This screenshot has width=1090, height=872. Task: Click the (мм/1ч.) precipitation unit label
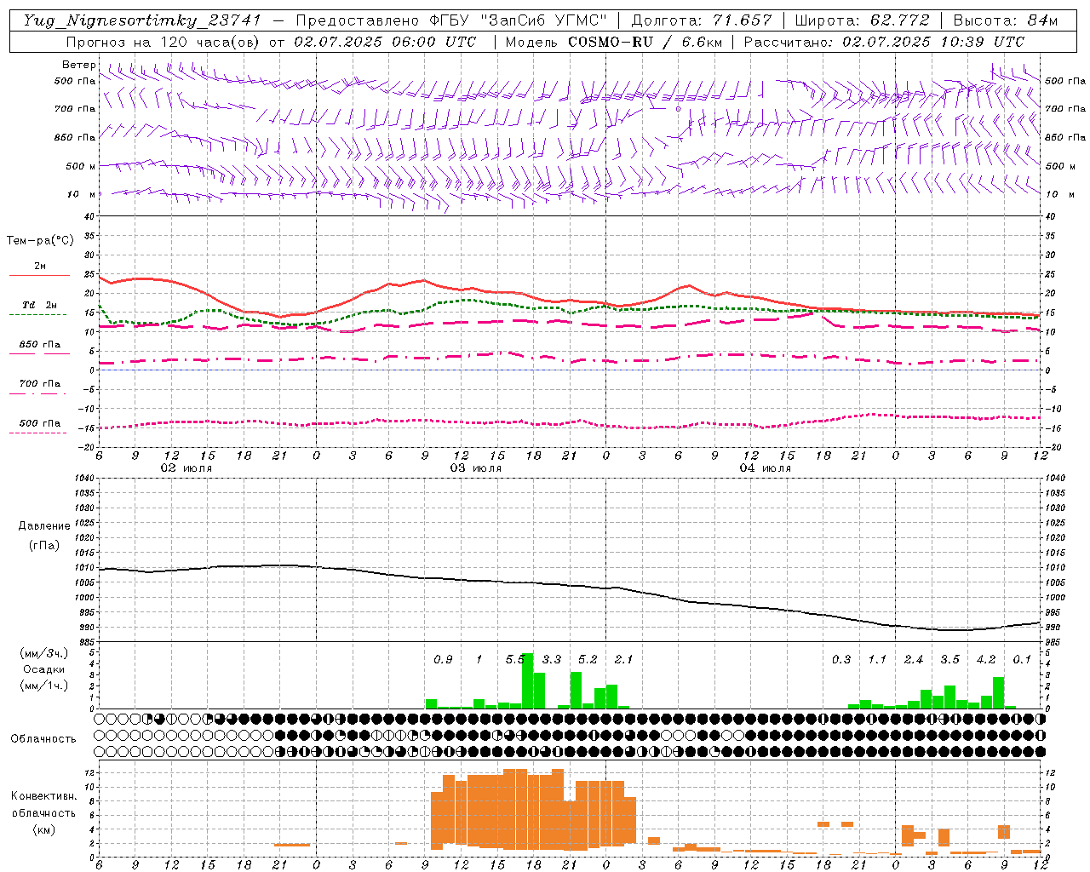click(x=44, y=686)
